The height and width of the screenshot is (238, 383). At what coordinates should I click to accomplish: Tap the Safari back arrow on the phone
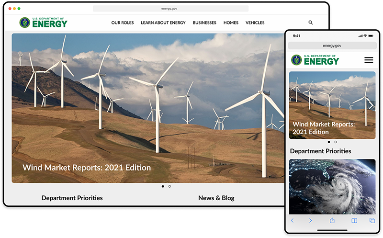click(x=292, y=220)
